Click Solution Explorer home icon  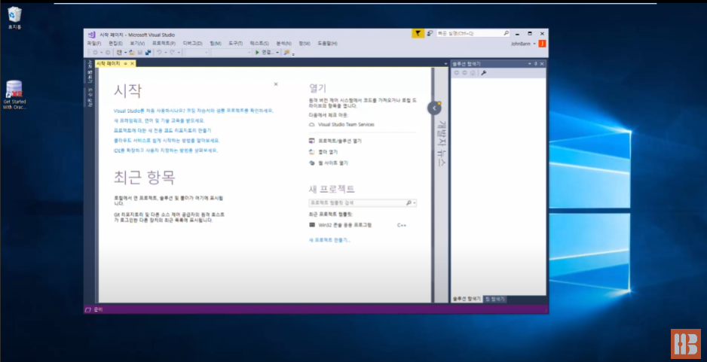tap(473, 73)
